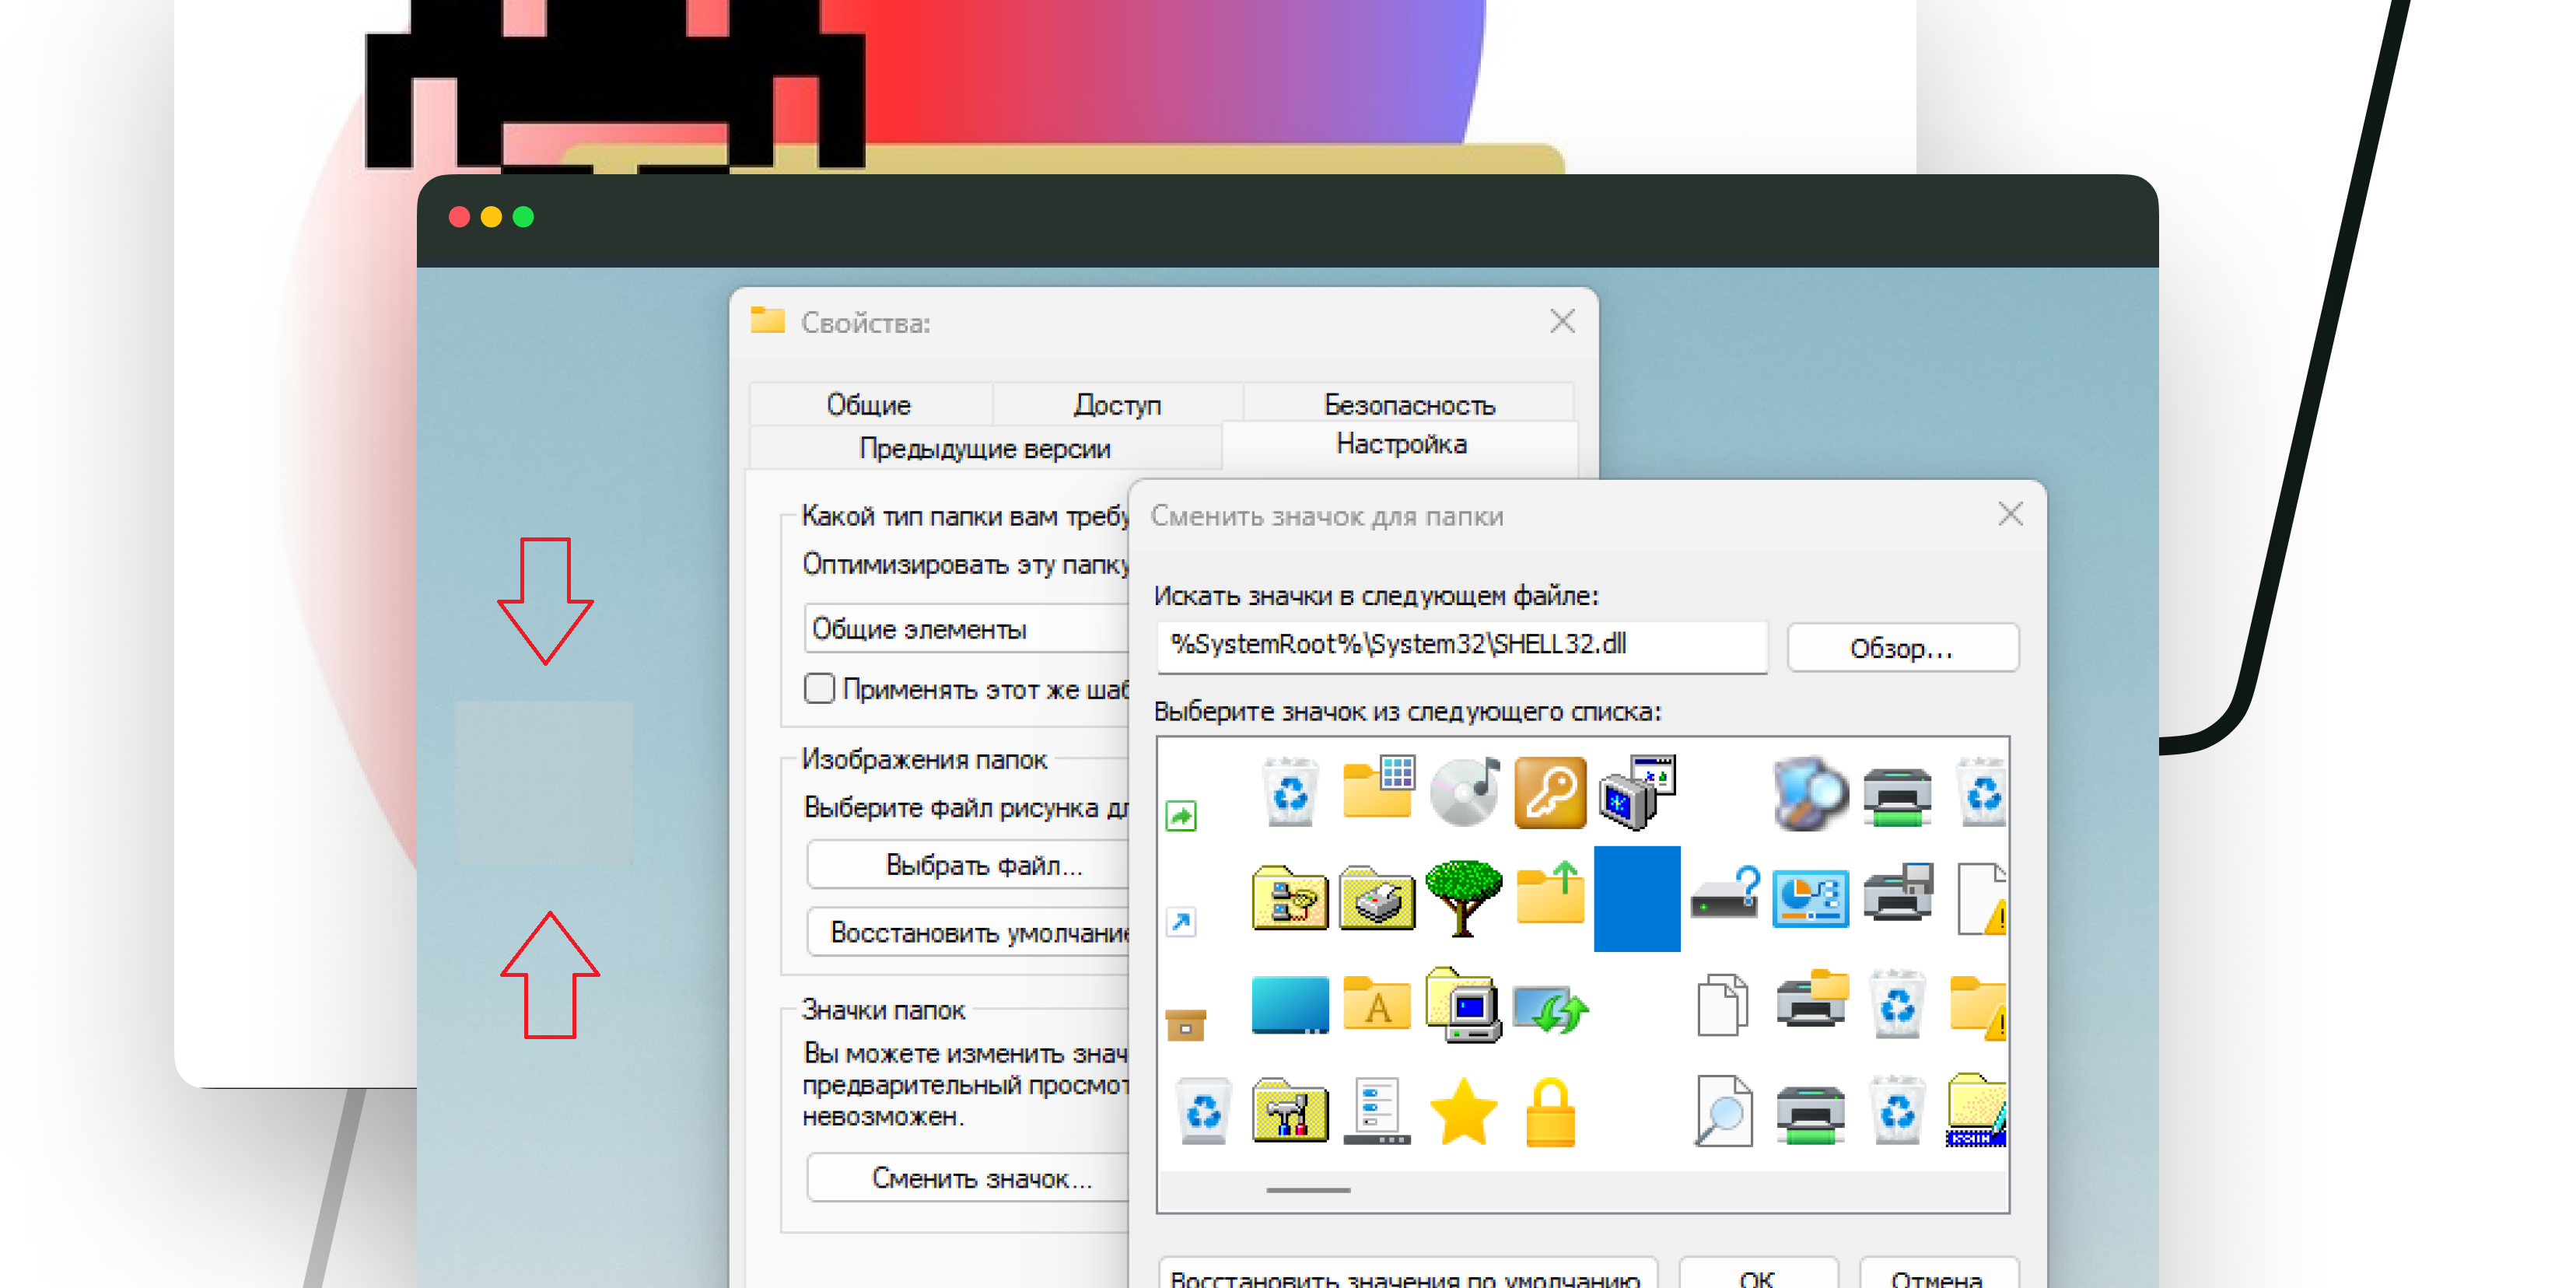
Task: Pick the document with magnifier icon
Action: 1723,1111
